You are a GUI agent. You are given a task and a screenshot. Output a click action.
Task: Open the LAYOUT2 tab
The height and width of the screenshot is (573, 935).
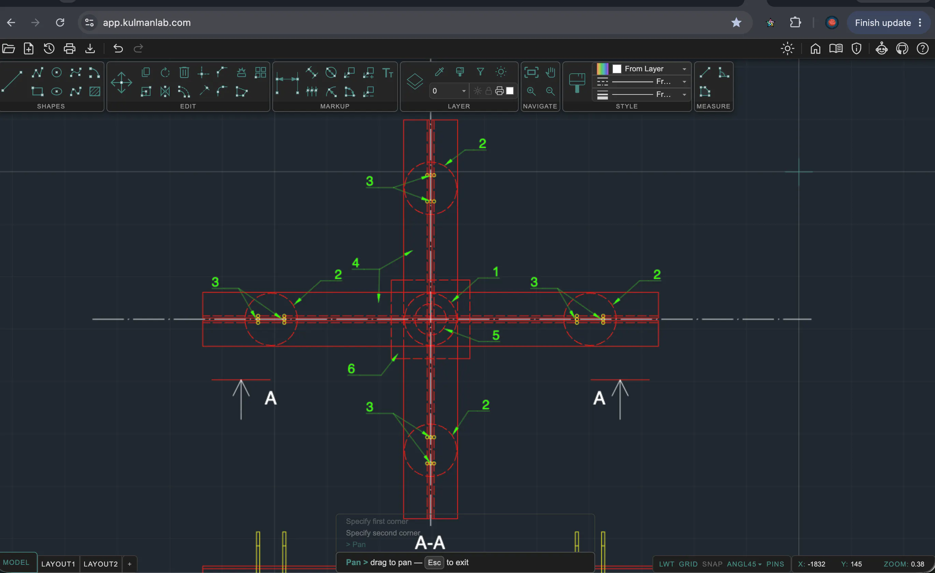tap(101, 564)
